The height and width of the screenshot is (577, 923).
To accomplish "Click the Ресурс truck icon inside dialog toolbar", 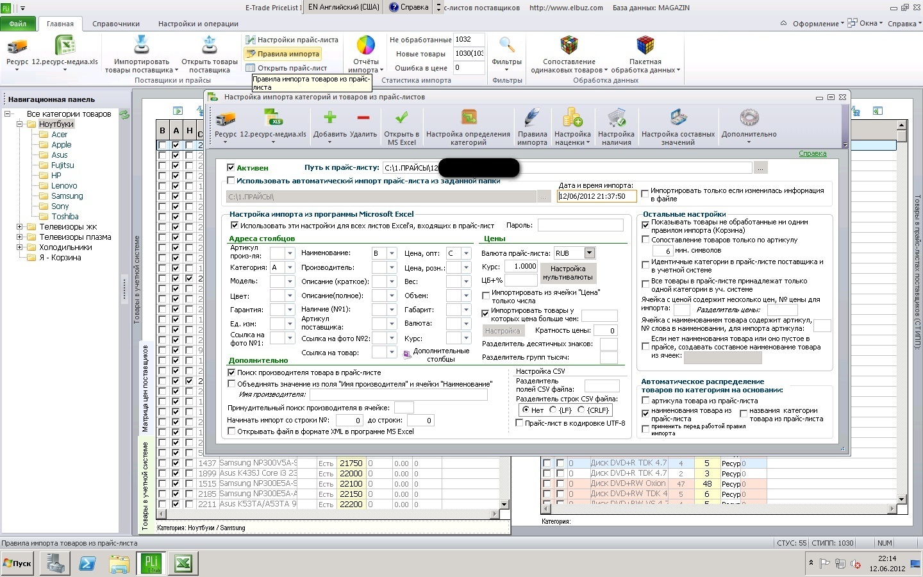I will [226, 119].
